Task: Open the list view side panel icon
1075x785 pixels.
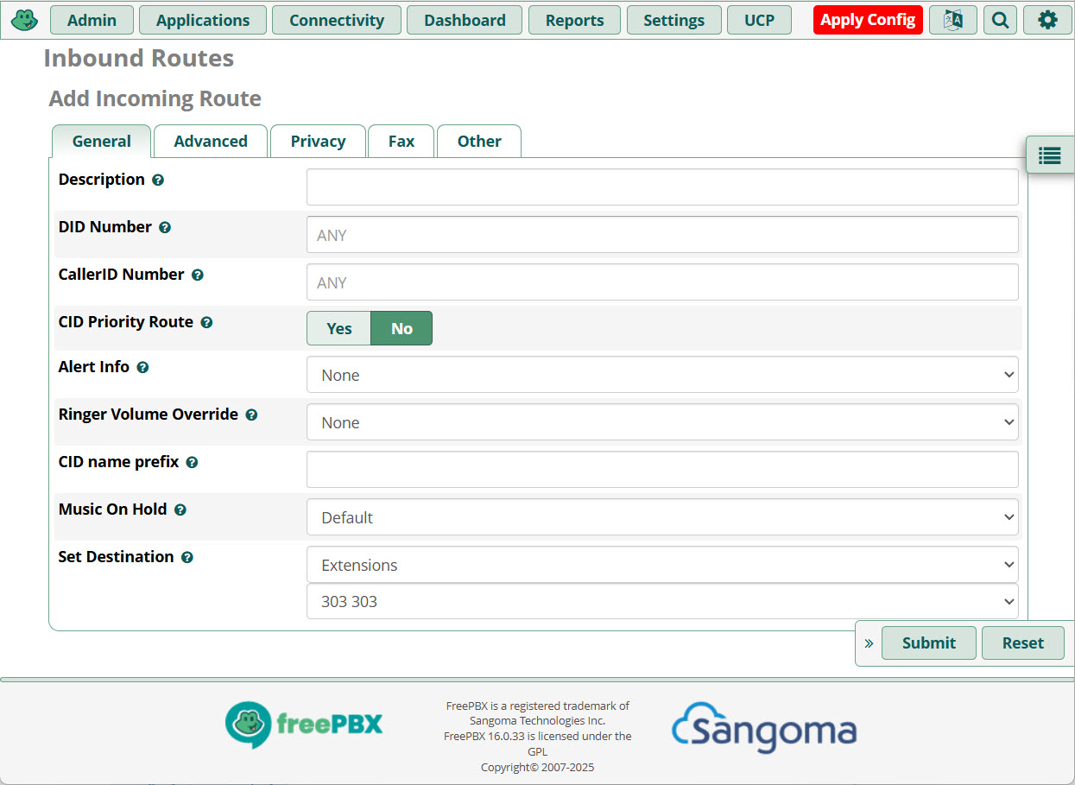Action: (1049, 155)
